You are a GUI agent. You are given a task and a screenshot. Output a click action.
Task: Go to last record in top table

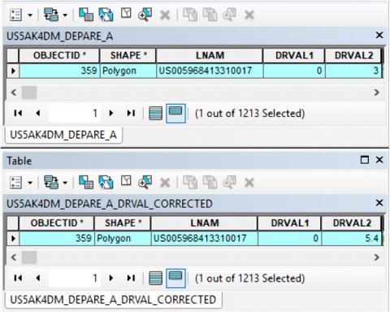coord(131,113)
